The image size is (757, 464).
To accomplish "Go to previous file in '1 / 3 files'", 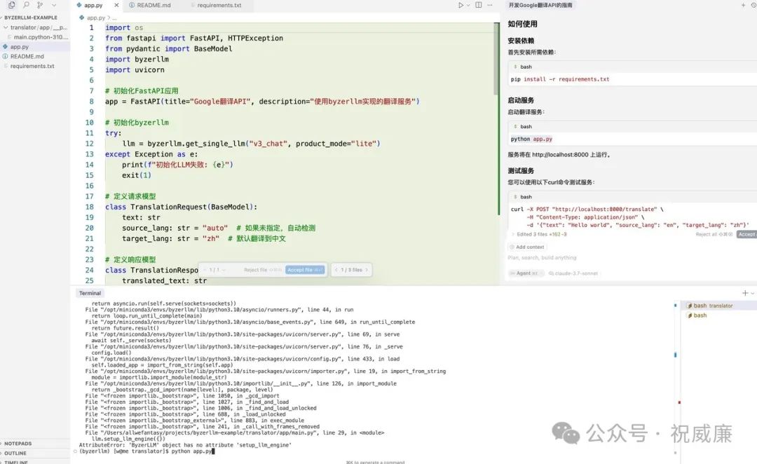I will tap(336, 270).
